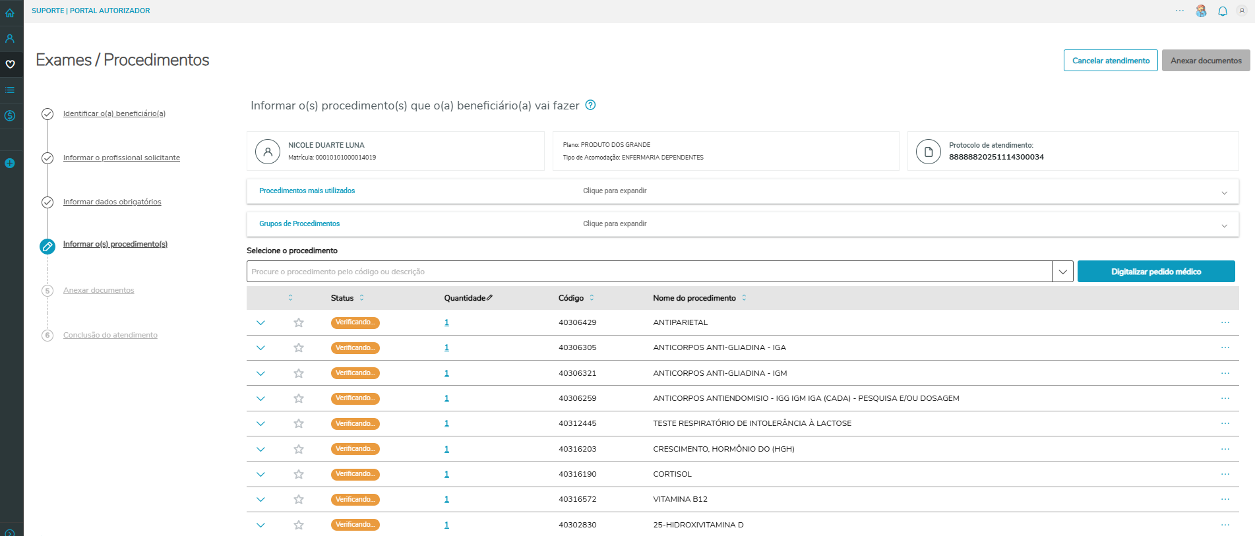Viewport: 1255px width, 536px height.
Task: Go to Informar dados obrigatórios step
Action: (x=112, y=202)
